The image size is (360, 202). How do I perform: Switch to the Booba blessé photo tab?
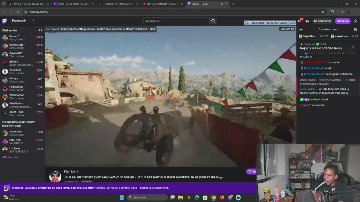pos(74,4)
